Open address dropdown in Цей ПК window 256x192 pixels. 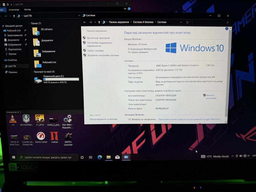(x=79, y=16)
